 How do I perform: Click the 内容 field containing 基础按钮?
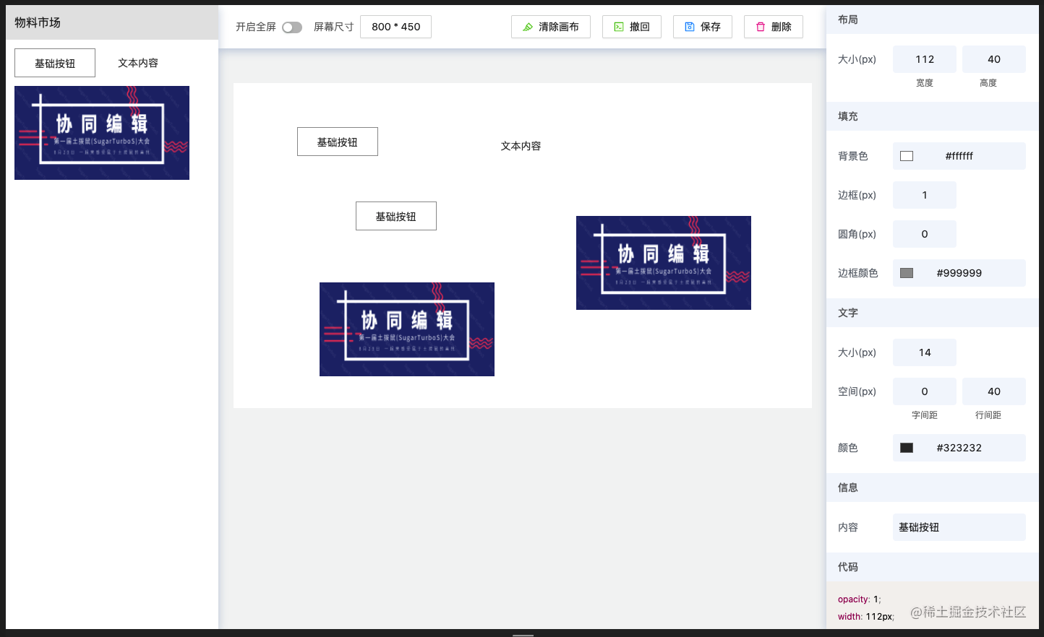tap(959, 527)
